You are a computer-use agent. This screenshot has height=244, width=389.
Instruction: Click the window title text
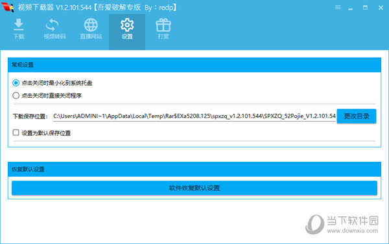(97, 7)
